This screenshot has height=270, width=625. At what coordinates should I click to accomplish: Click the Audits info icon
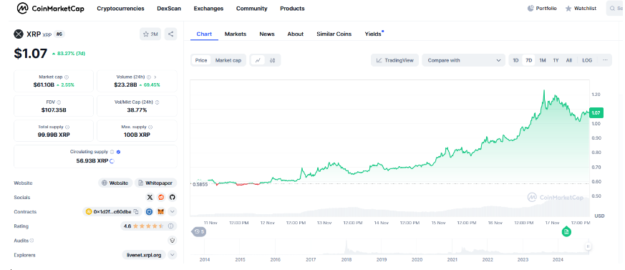point(32,241)
